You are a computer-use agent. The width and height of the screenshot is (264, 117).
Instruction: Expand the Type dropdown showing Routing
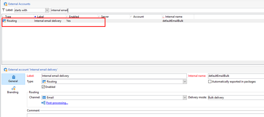185,82
